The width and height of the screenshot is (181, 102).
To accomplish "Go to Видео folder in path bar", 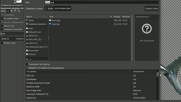I will coord(50,8).
